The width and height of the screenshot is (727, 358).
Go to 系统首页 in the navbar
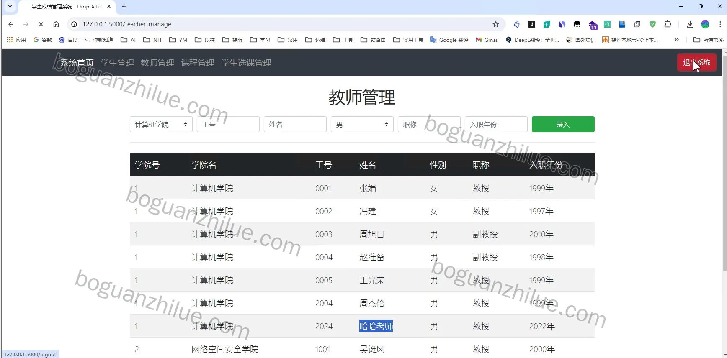click(77, 63)
